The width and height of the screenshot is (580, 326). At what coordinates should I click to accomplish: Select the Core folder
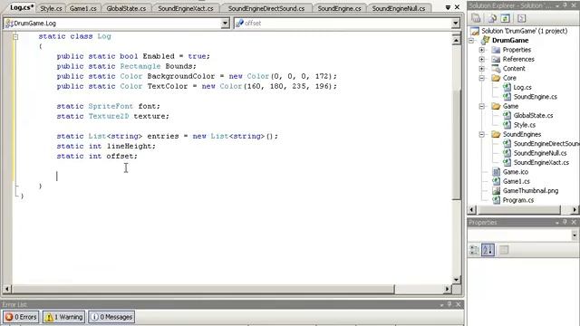click(509, 78)
